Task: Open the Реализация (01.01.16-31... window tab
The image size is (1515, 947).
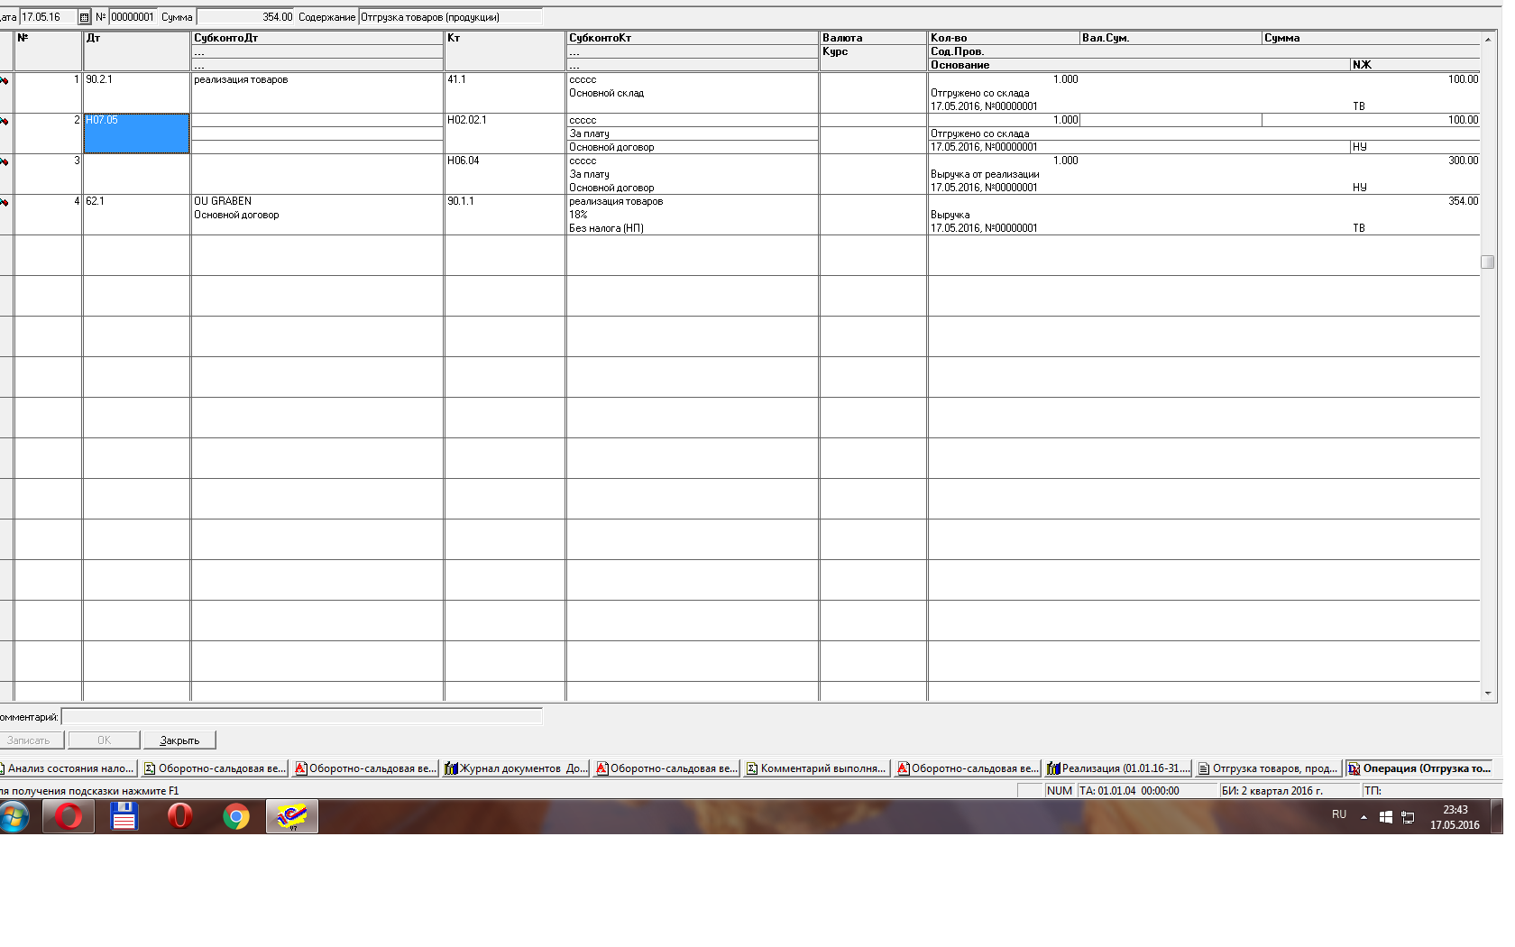Action: (x=1118, y=768)
